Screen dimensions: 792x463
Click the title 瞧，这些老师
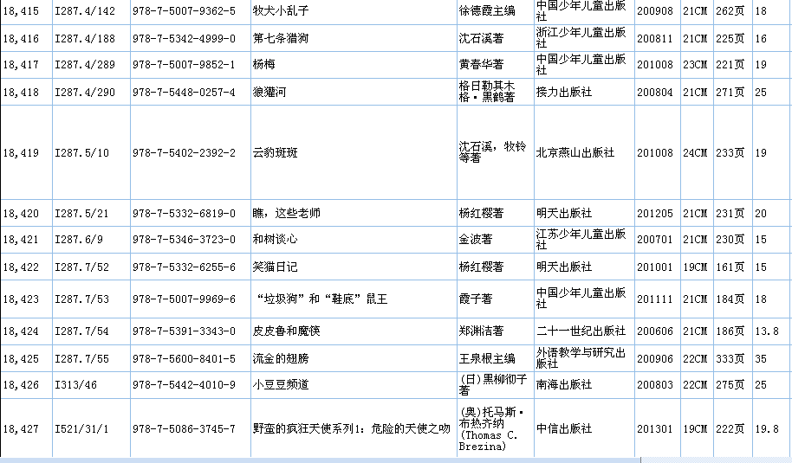click(x=287, y=214)
